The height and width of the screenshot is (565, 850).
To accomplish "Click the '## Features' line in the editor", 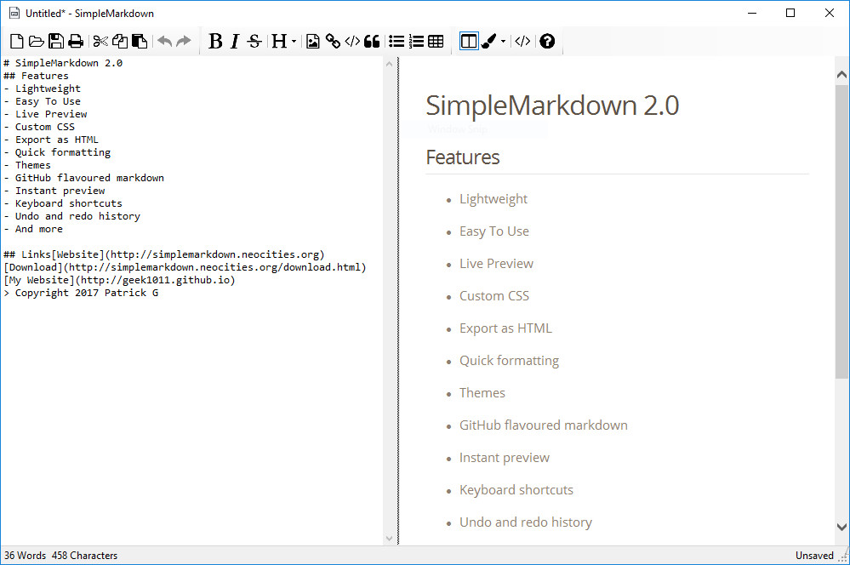I will coord(37,76).
